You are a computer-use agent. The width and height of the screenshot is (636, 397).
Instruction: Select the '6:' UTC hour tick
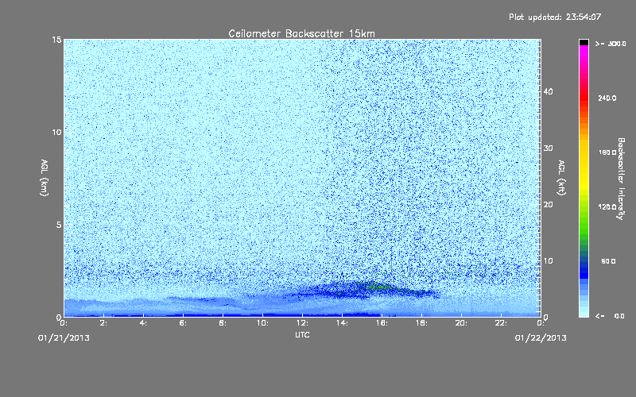(x=184, y=323)
